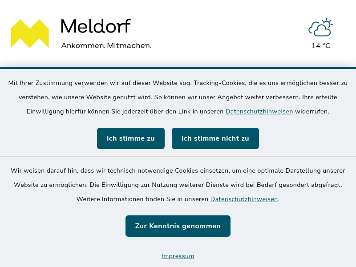
Task: Open the second Datenschutzhinweisen link
Action: point(244,199)
